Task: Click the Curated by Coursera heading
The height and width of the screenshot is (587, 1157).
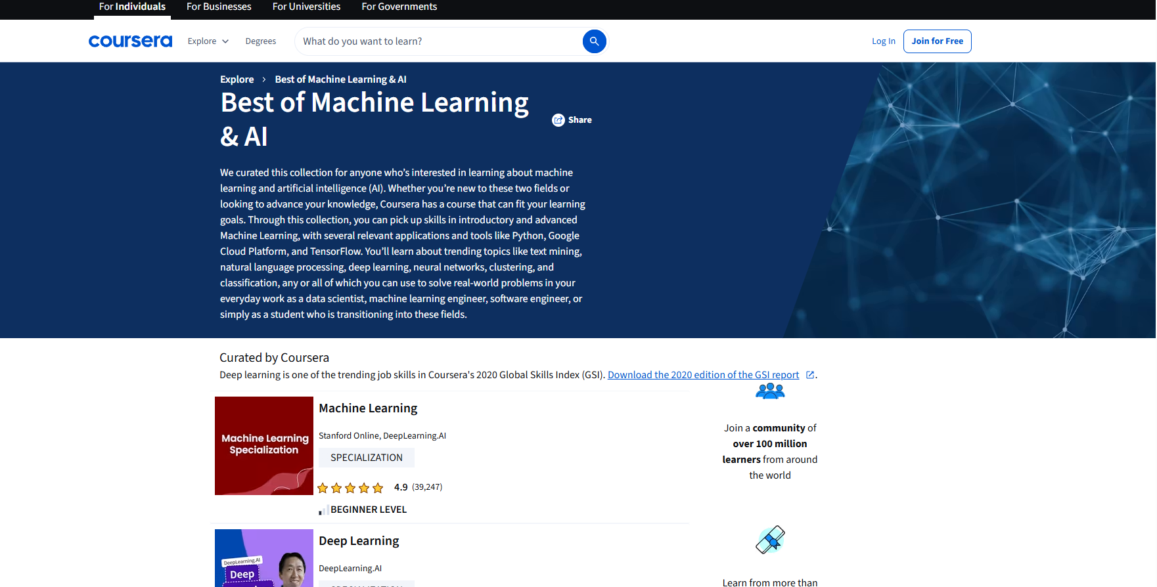Action: tap(274, 358)
